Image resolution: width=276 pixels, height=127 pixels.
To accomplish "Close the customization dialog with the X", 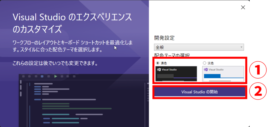I will tap(243, 7).
